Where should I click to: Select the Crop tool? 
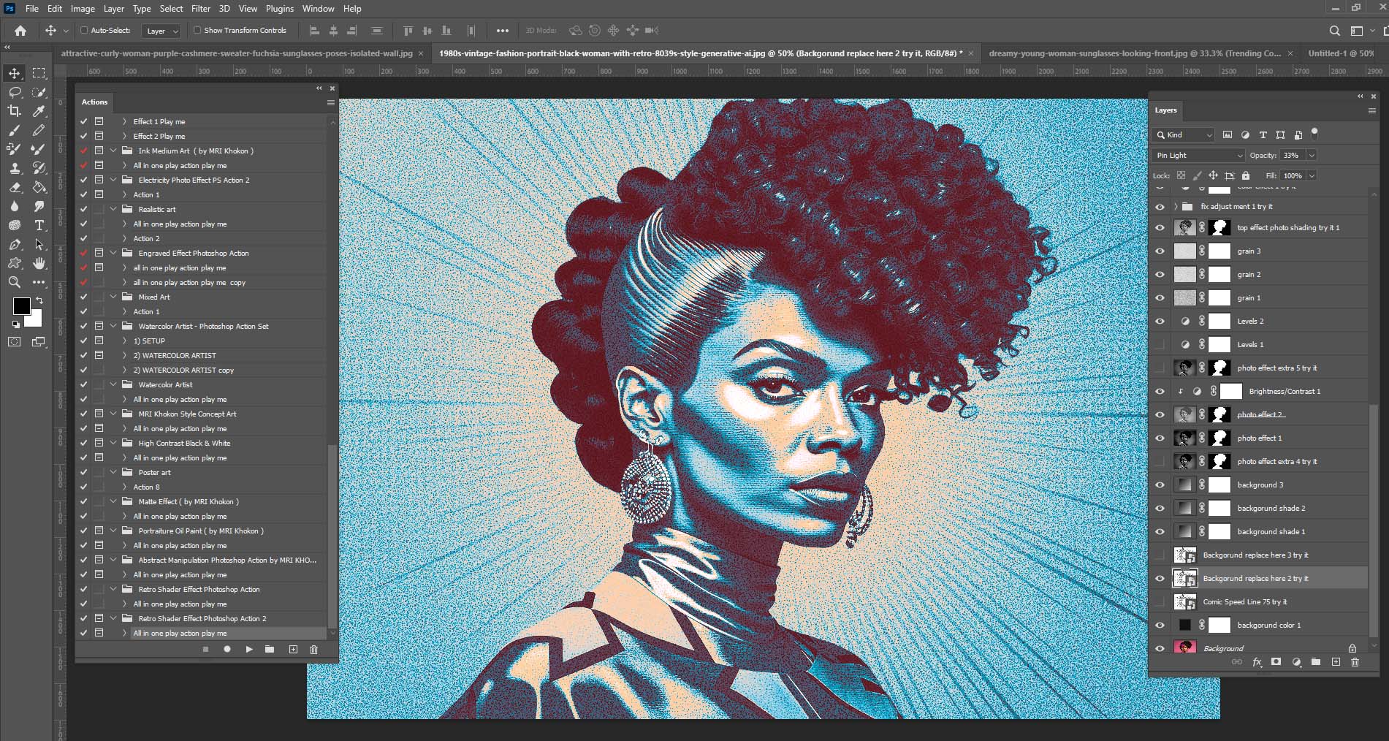(13, 111)
